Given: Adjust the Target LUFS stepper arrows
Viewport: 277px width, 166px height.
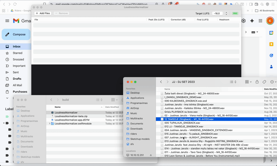Looking at the screenshot, I should [226, 14].
